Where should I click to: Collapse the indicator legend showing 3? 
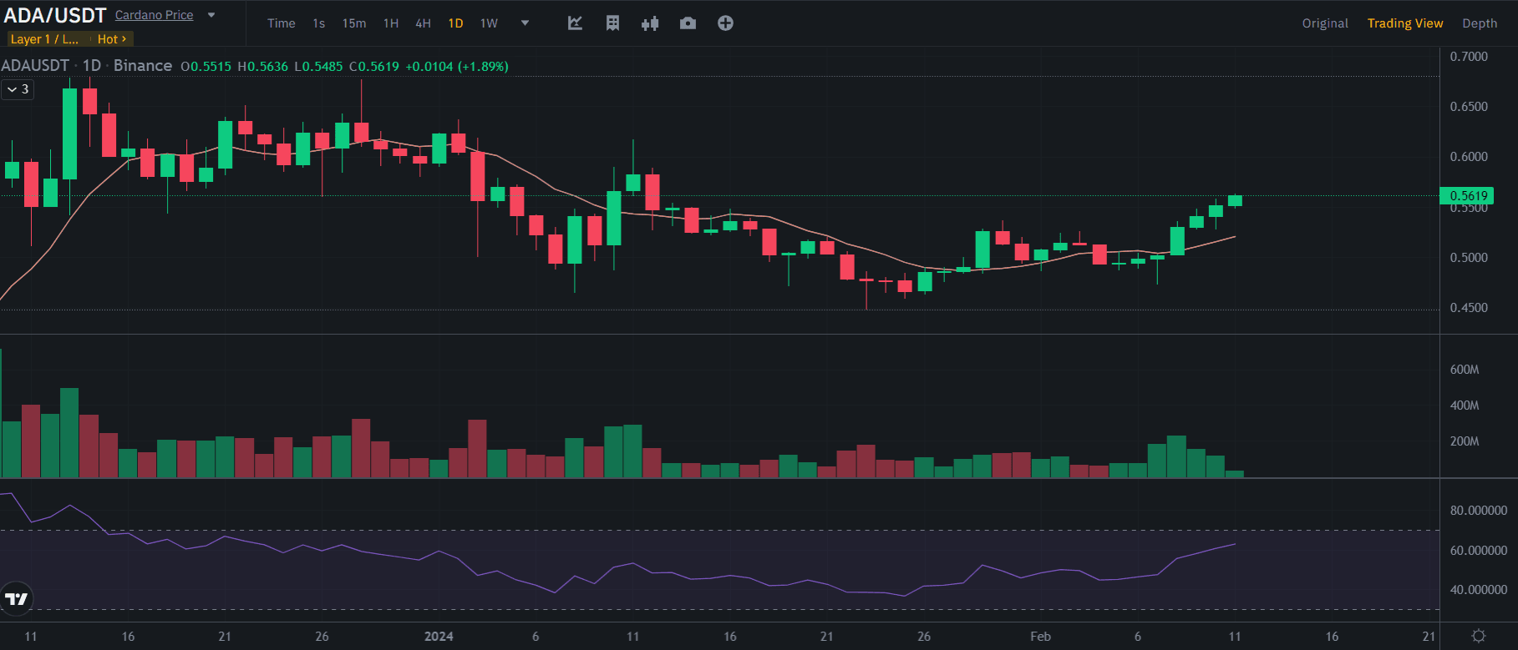(18, 89)
